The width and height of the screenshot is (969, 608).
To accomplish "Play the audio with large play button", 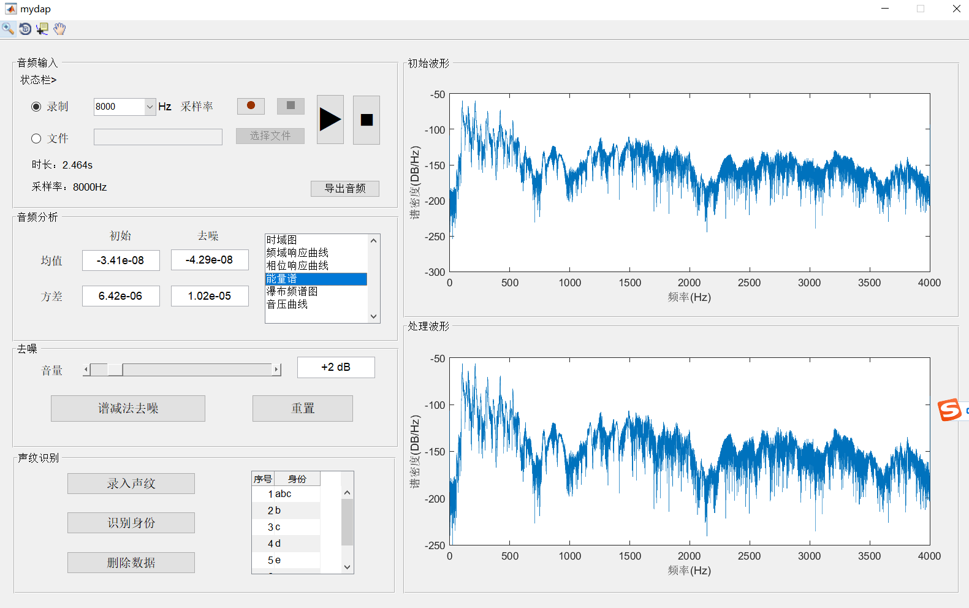I will pos(330,120).
